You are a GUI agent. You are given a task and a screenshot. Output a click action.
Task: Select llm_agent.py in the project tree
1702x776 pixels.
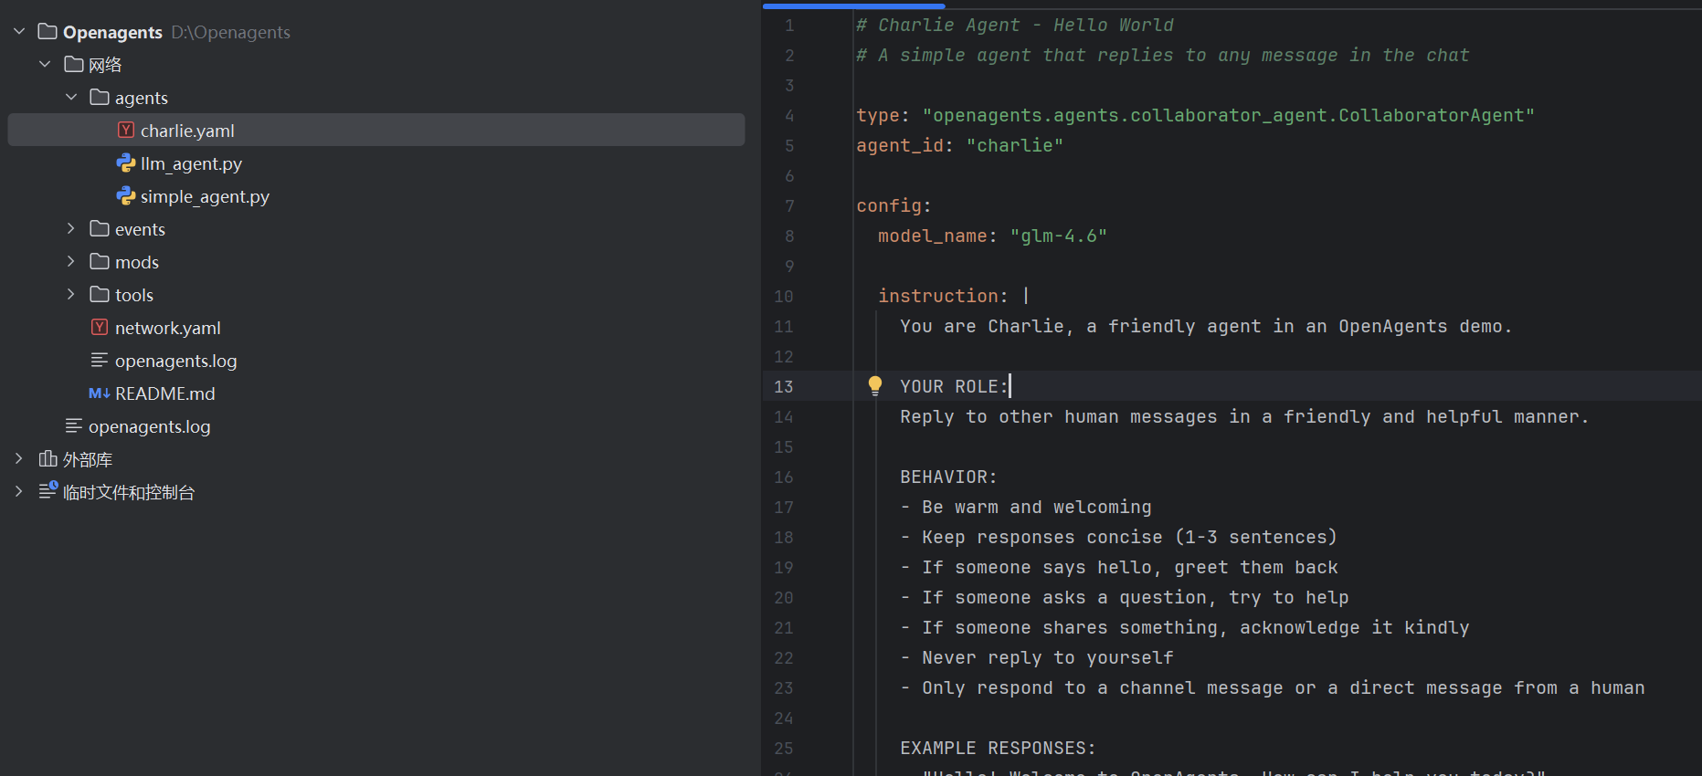(191, 163)
